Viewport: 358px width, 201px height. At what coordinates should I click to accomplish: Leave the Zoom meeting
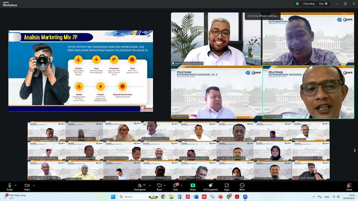pyautogui.click(x=349, y=187)
